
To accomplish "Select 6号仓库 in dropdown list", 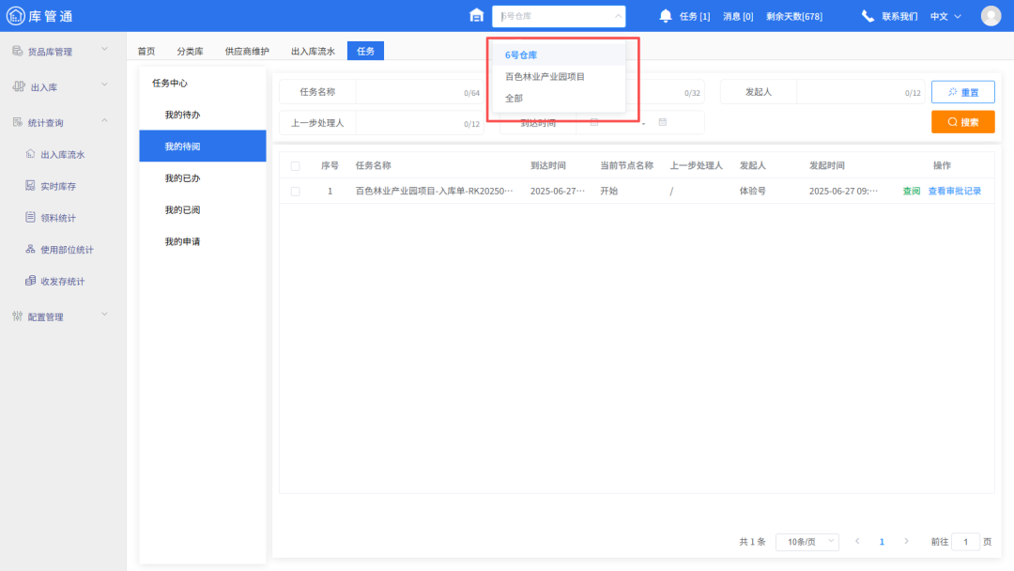I will [559, 55].
